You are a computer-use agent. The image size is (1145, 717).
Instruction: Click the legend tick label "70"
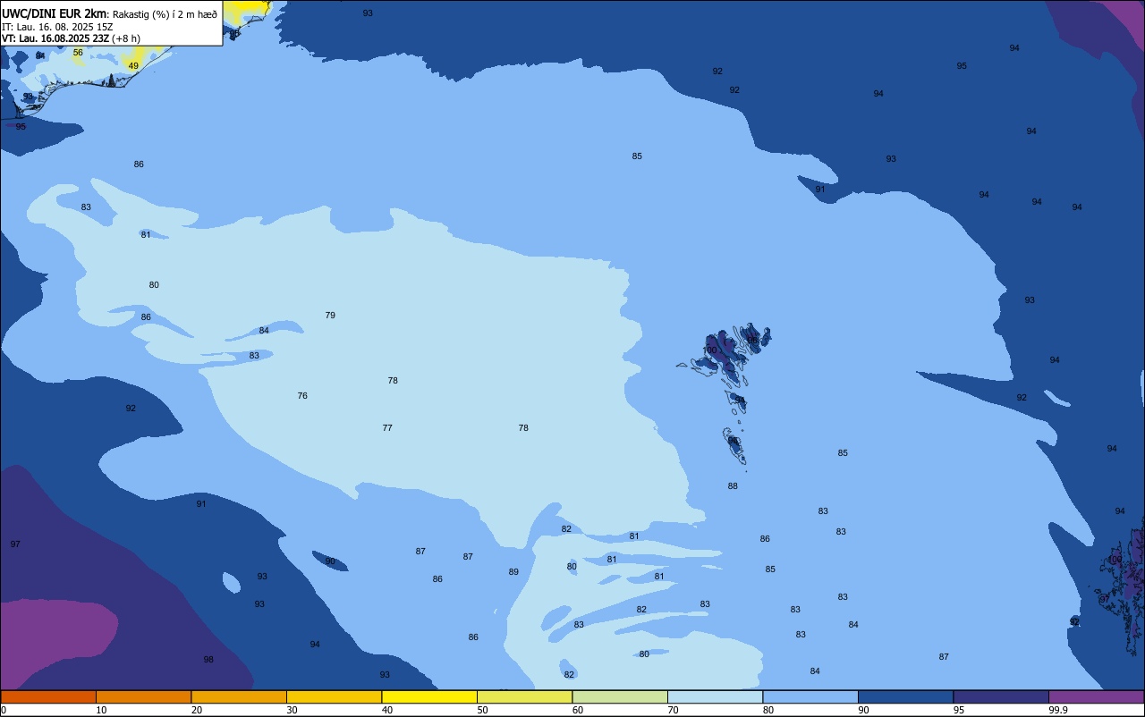click(673, 710)
